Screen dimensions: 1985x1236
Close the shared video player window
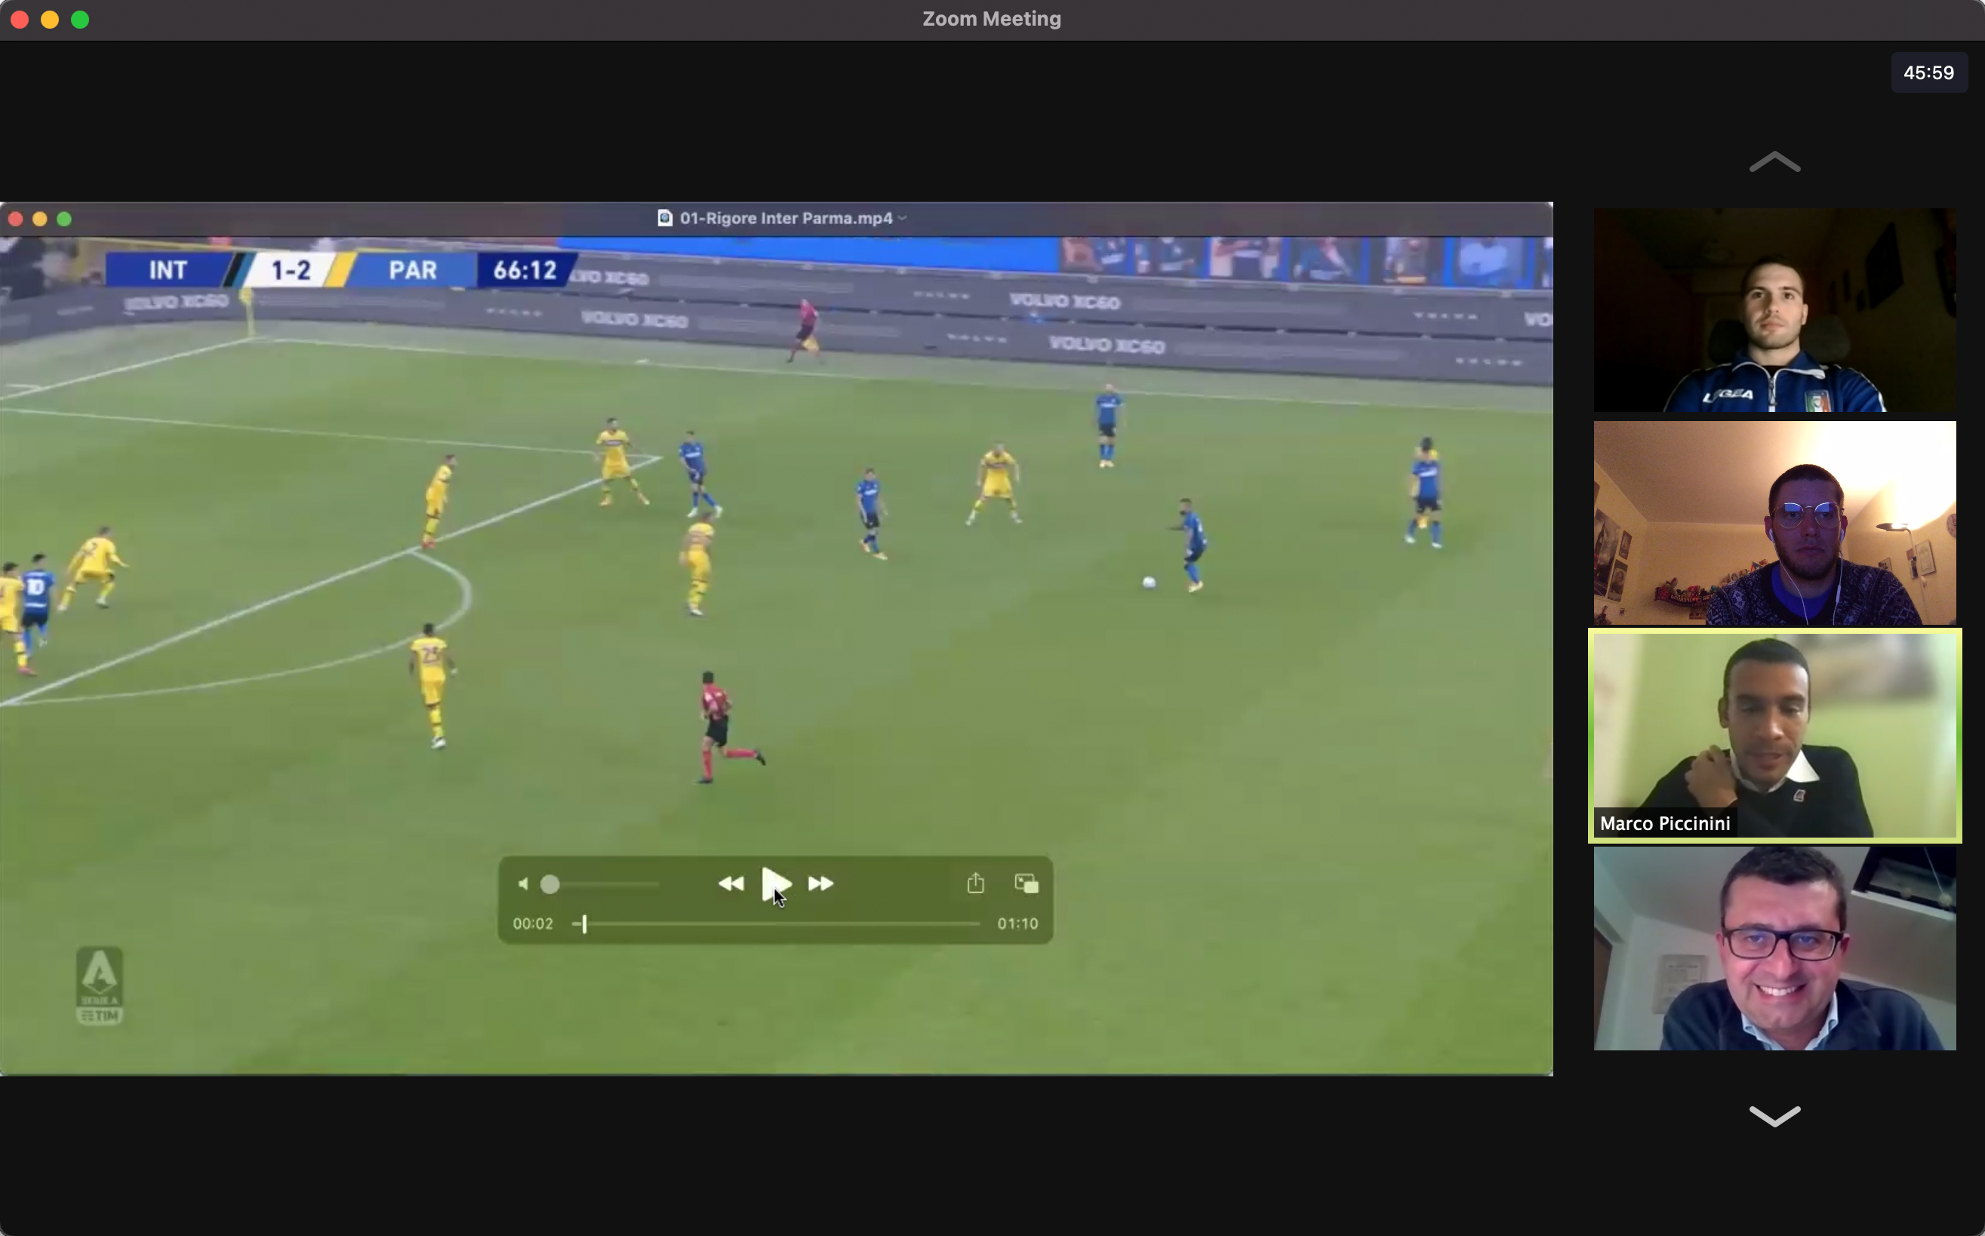[16, 219]
